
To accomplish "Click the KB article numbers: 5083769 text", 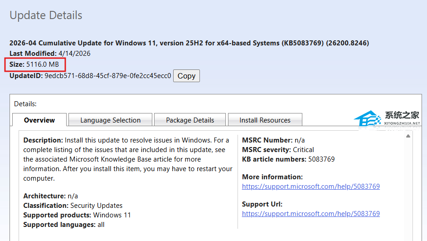I will [288, 159].
